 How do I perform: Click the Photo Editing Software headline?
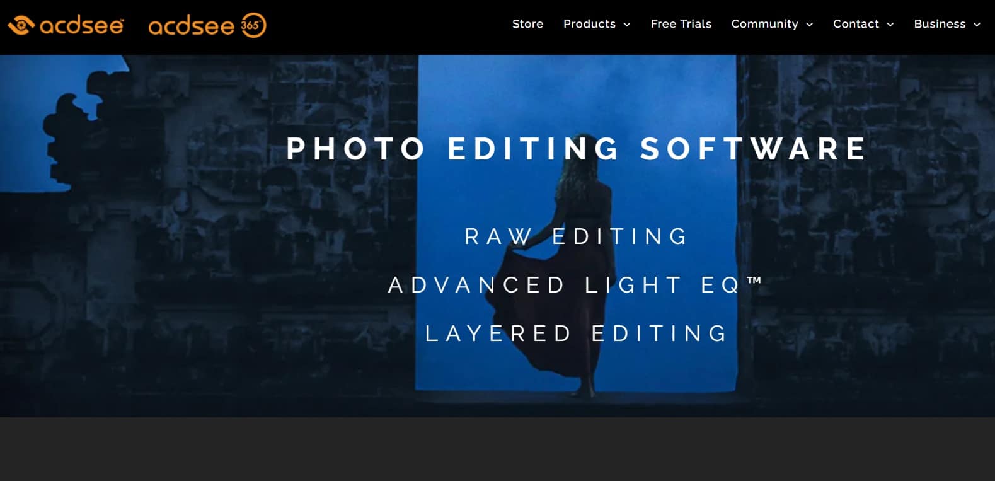(577, 149)
